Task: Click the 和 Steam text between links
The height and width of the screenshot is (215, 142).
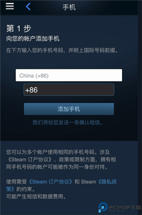Action: (x=85, y=182)
